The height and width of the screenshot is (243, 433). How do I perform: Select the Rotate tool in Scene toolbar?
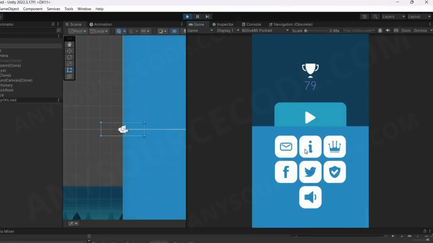[x=69, y=57]
